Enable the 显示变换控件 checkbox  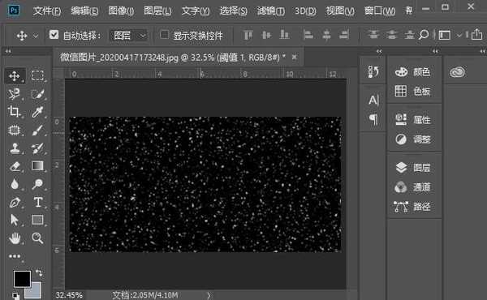tap(164, 34)
